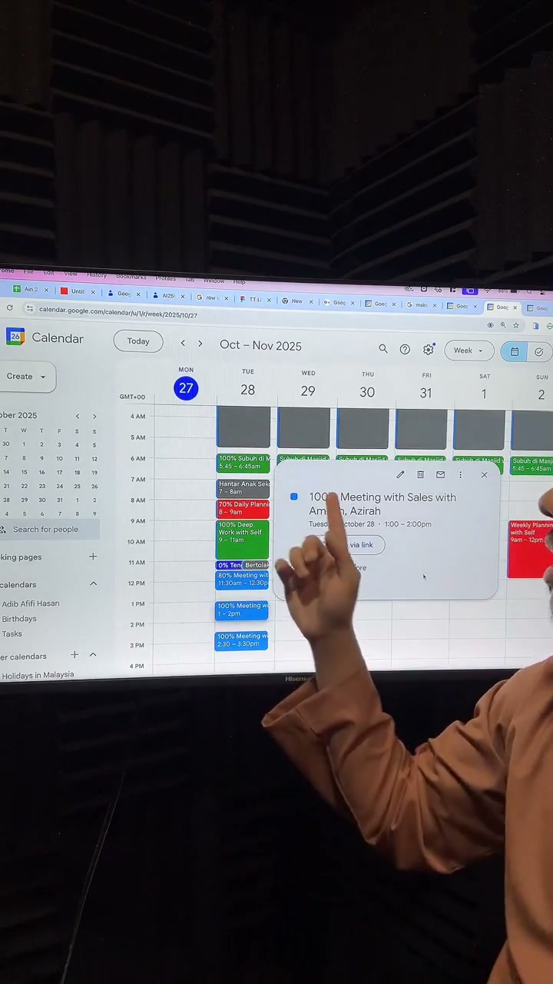Open the Help menu

pos(239,282)
